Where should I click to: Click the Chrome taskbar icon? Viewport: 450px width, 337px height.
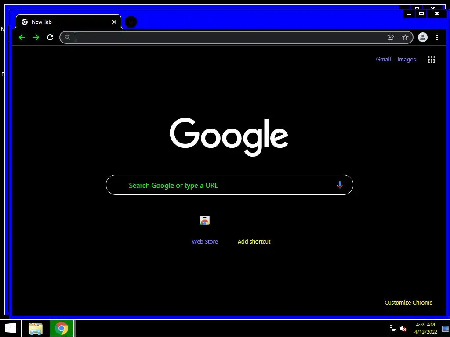(x=62, y=328)
